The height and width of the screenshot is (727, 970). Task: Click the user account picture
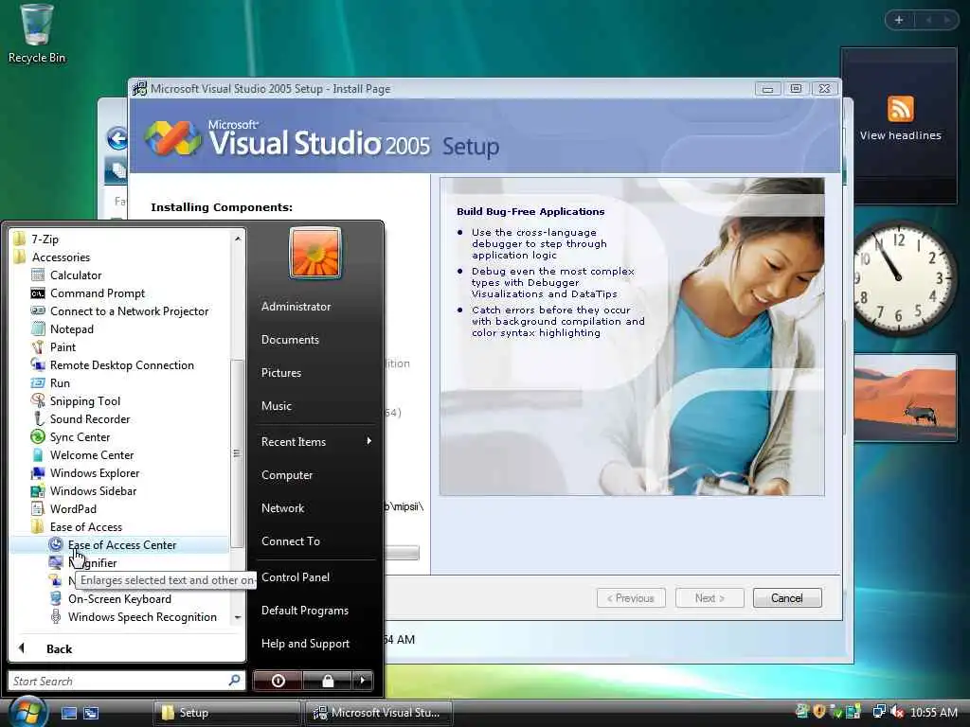(314, 252)
